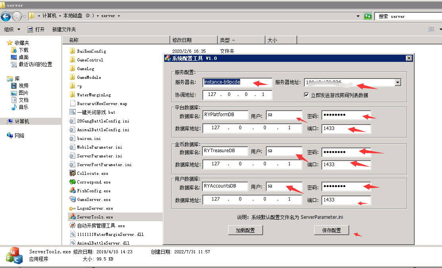This screenshot has height=268, width=442.
Task: Open 下载 in the favorites sidebar
Action: click(23, 50)
